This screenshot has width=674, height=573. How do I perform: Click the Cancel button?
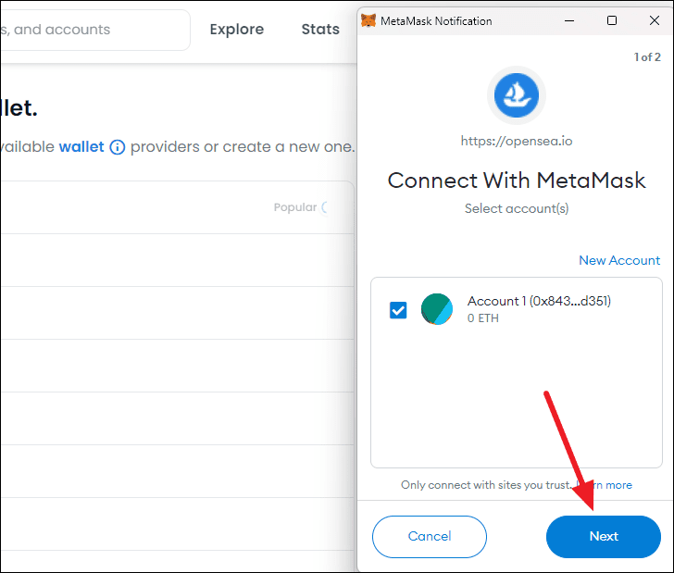(430, 537)
